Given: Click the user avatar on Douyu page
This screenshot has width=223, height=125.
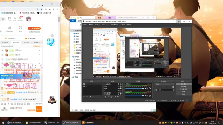Looking at the screenshot, I should pos(29,19).
